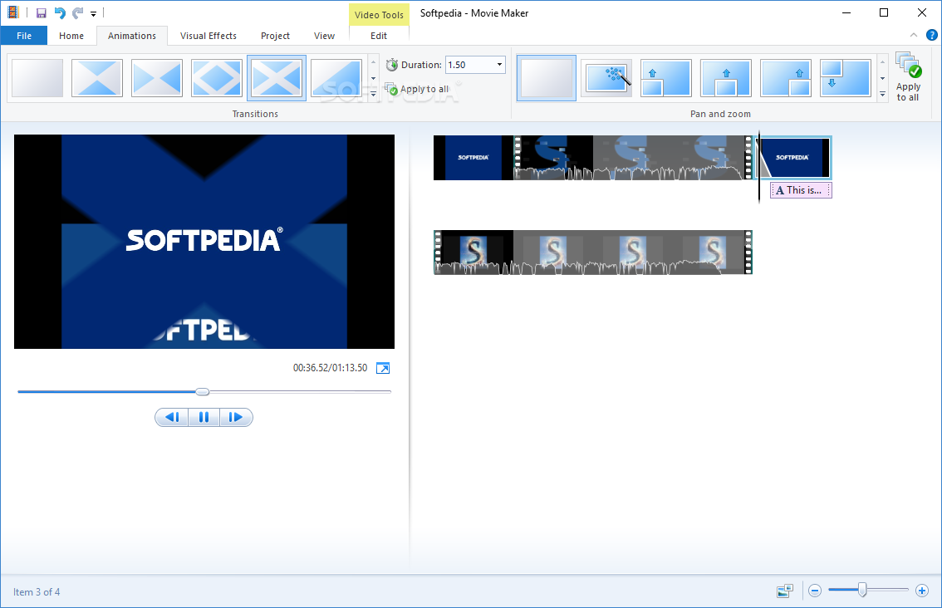The height and width of the screenshot is (608, 942).
Task: Select the Diamond transition
Action: point(217,78)
